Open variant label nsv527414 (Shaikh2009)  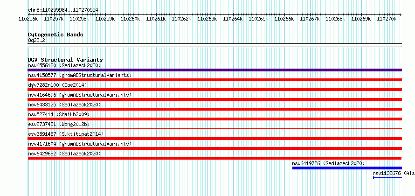[x=59, y=114]
